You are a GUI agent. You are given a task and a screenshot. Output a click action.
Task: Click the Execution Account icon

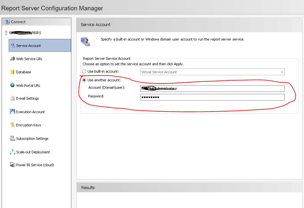13,112
